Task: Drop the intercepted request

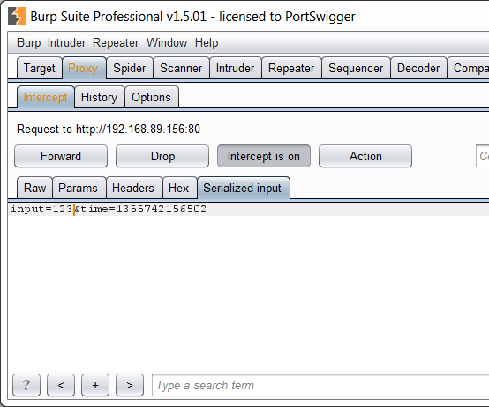Action: (162, 156)
